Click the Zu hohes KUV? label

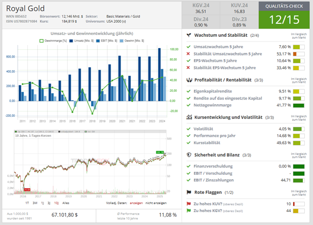coord(207,204)
